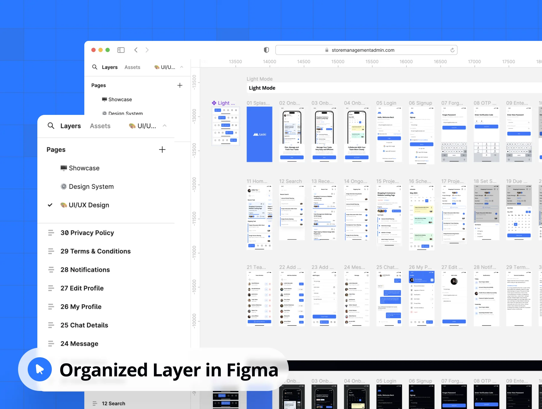Go forward with the browser forward arrow
The image size is (542, 409).
pos(147,50)
